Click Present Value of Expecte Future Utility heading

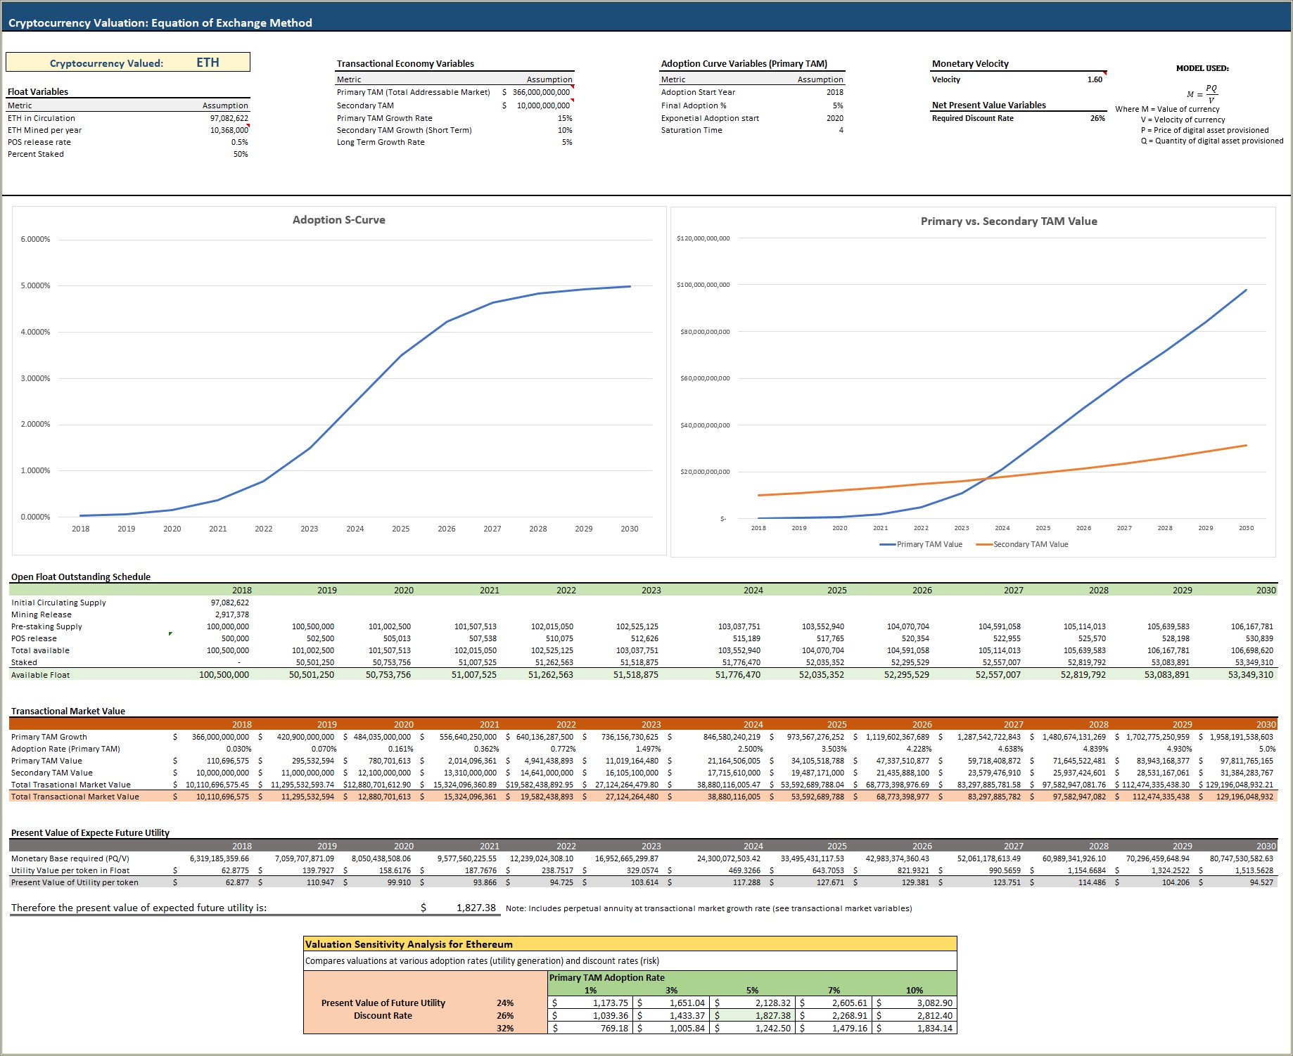[90, 832]
